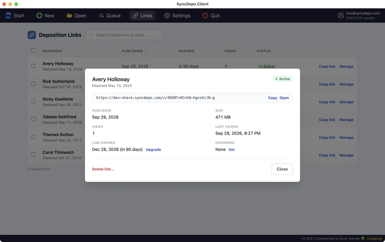Click Manage for Rick Sutherland
The height and width of the screenshot is (242, 385).
click(x=346, y=84)
